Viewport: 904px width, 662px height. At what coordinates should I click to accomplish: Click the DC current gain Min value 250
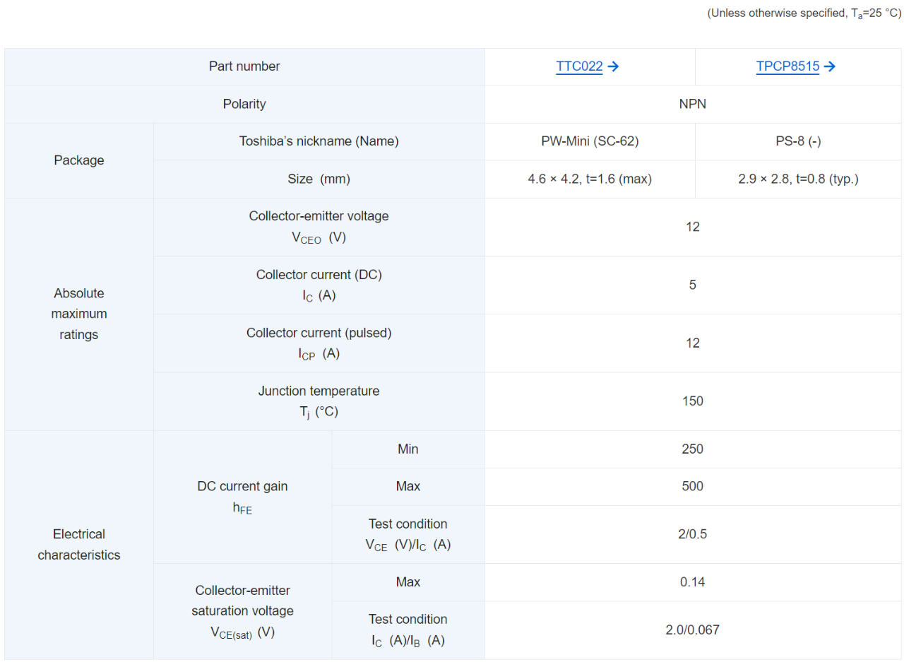click(x=692, y=449)
